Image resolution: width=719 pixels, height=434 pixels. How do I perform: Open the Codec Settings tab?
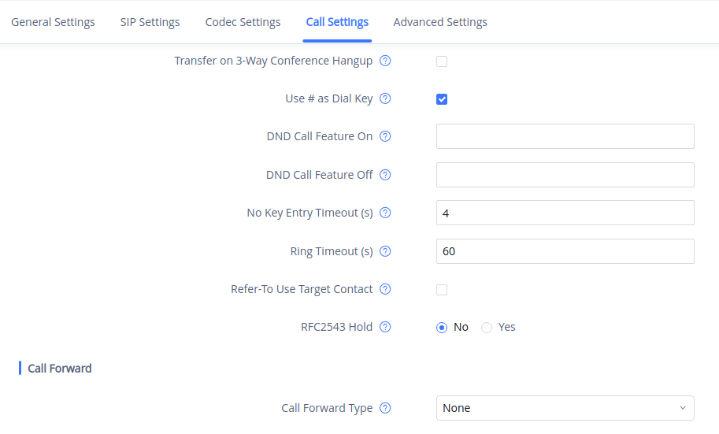click(x=243, y=22)
